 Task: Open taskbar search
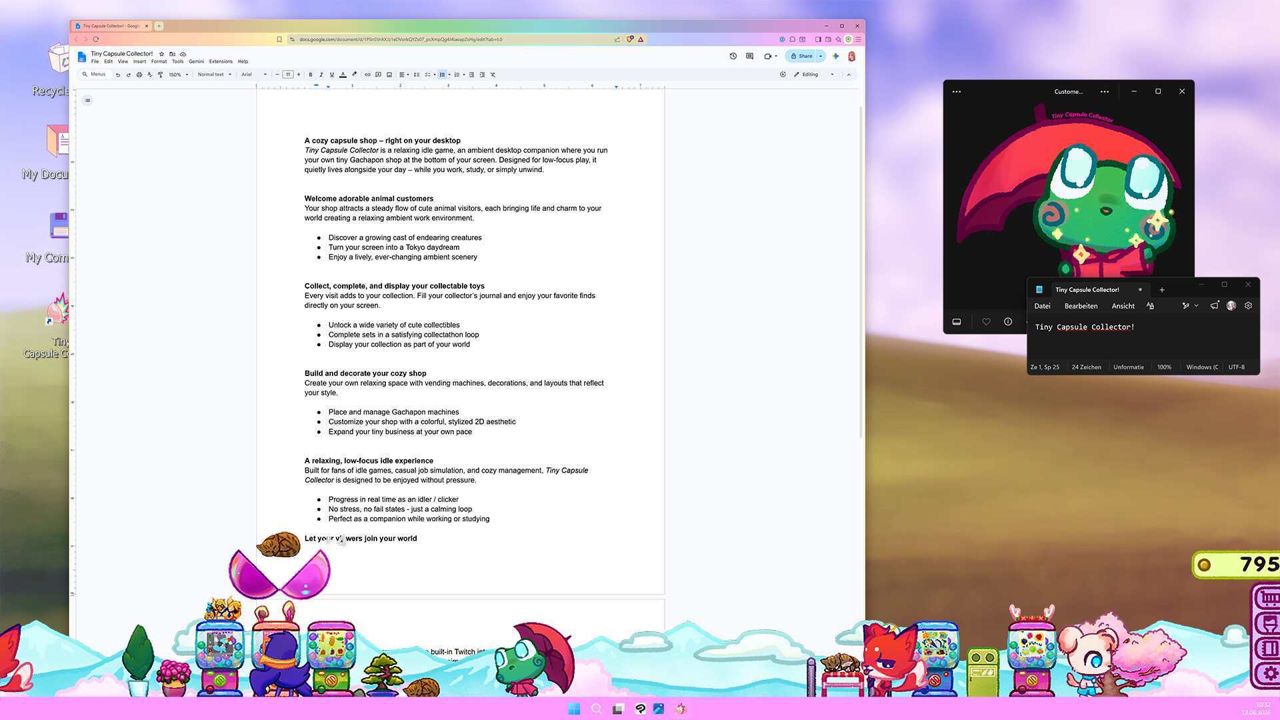click(x=597, y=709)
